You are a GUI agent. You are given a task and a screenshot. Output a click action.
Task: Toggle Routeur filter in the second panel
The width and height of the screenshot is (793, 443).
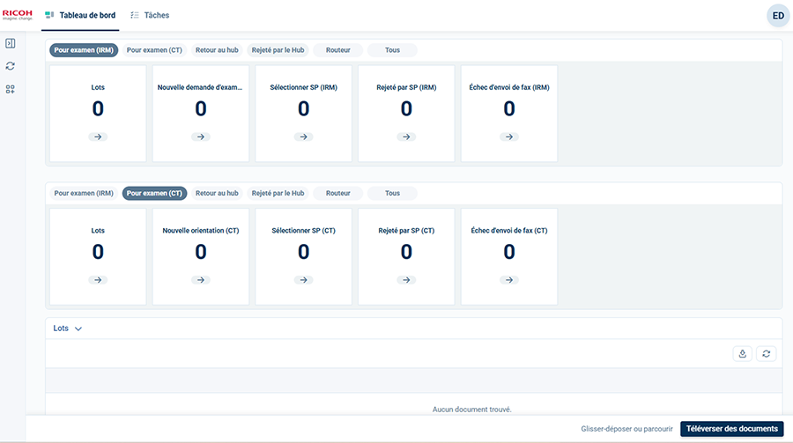[x=337, y=193]
